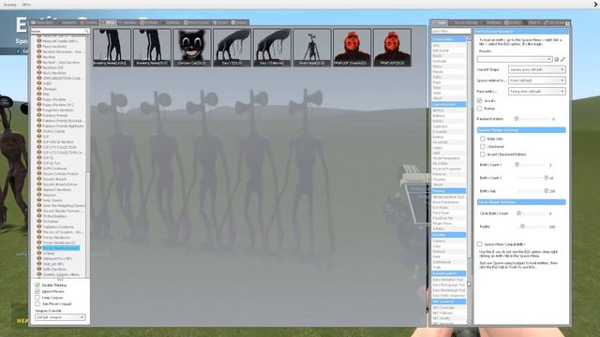Enable the Keep Corpses checkbox
The height and width of the screenshot is (337, 600).
pos(37,298)
